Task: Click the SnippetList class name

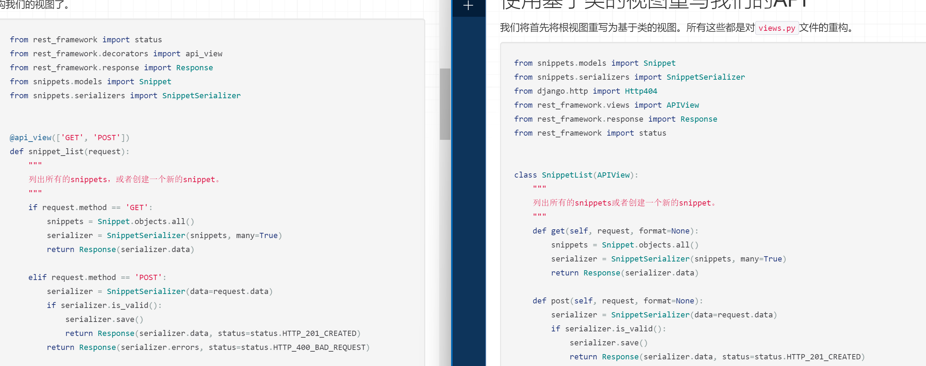Action: 567,175
